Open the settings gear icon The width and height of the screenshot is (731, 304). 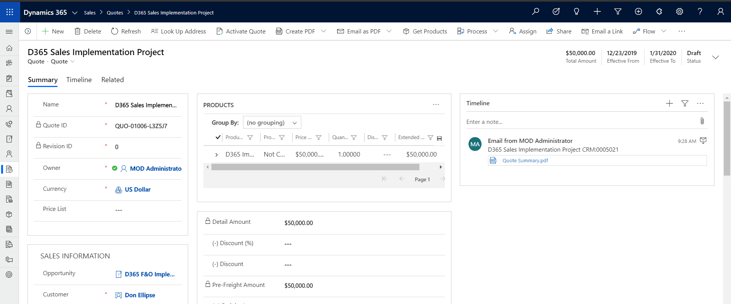(x=680, y=12)
